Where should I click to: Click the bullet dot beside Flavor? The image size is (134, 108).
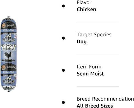tap(63, 6)
